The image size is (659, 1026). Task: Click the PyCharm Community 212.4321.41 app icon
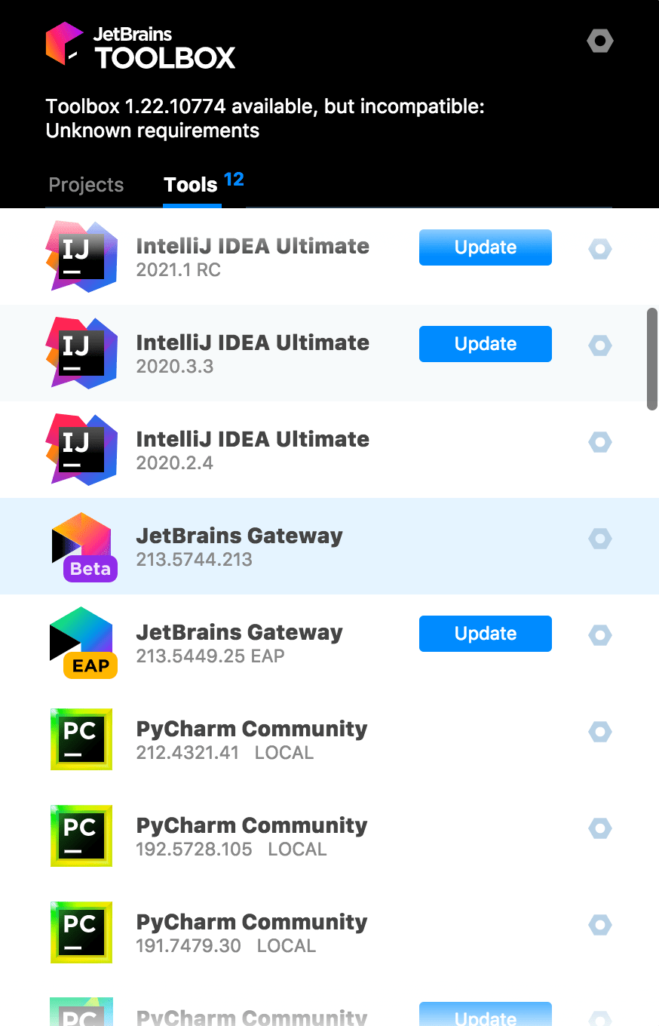[x=81, y=739]
